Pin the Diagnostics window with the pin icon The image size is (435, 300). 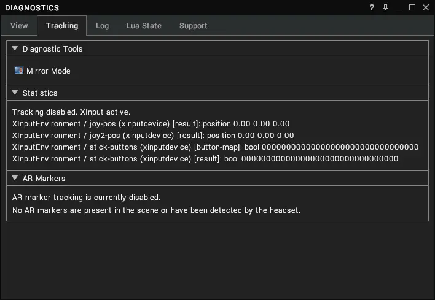pos(385,7)
